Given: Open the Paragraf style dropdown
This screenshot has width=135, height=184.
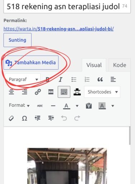Looking at the screenshot, I should tap(23, 79).
